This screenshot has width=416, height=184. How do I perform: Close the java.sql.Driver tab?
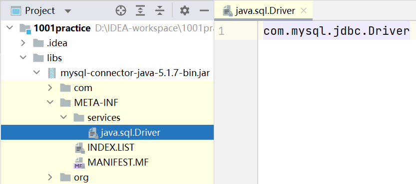(304, 10)
